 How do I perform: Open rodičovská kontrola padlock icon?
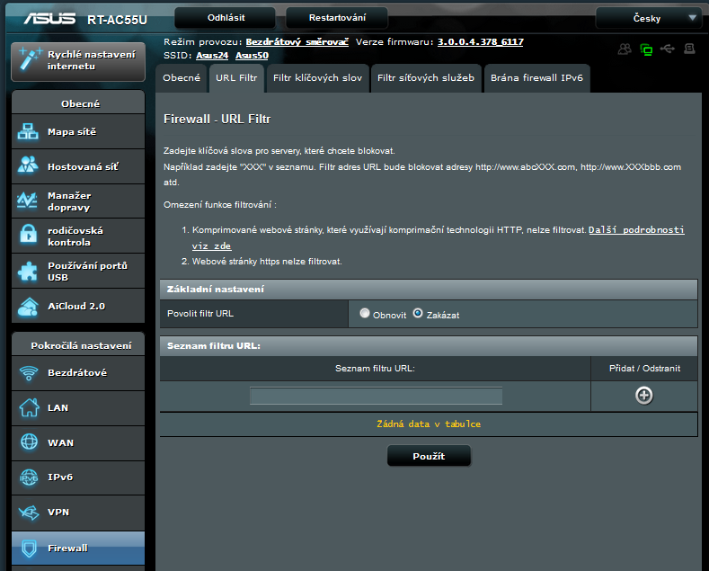(x=28, y=236)
